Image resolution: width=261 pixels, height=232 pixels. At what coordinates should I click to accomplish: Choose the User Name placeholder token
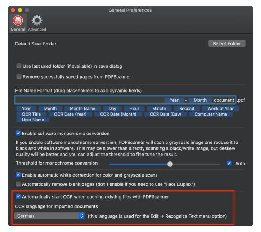tap(33, 120)
